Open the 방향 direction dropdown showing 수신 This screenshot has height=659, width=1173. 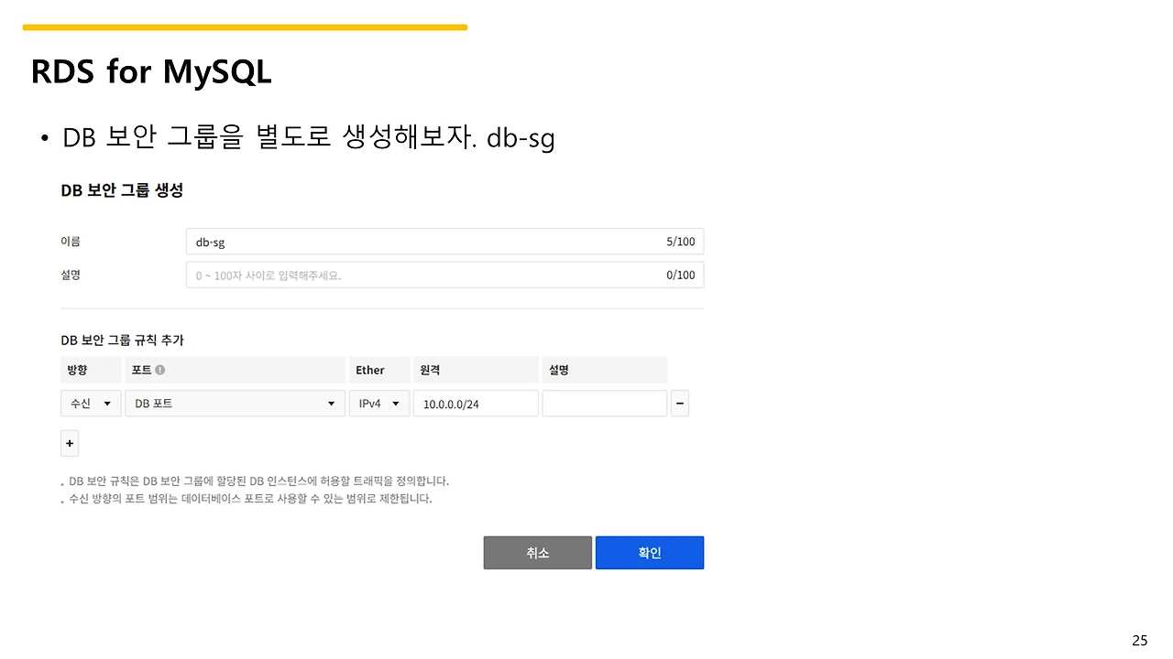point(90,403)
